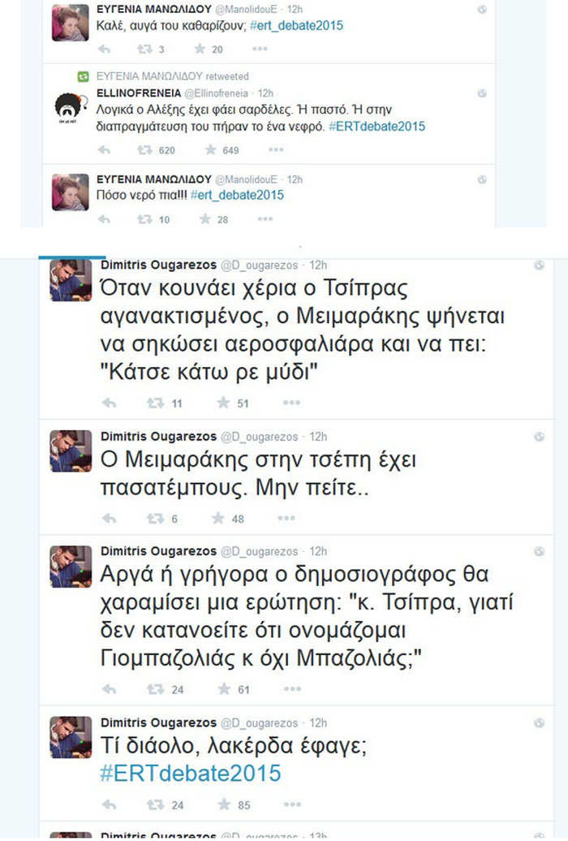The image size is (568, 841).
Task: Favorite the Ellinofreneia tweet with 649 stars
Action: click(210, 150)
